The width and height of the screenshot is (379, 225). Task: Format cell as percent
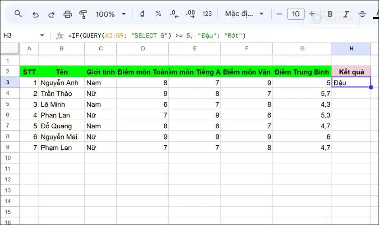(158, 14)
